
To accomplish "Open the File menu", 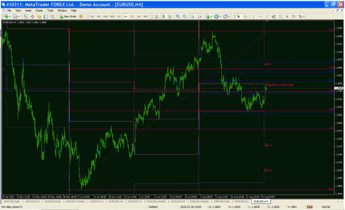I will pyautogui.click(x=9, y=11).
